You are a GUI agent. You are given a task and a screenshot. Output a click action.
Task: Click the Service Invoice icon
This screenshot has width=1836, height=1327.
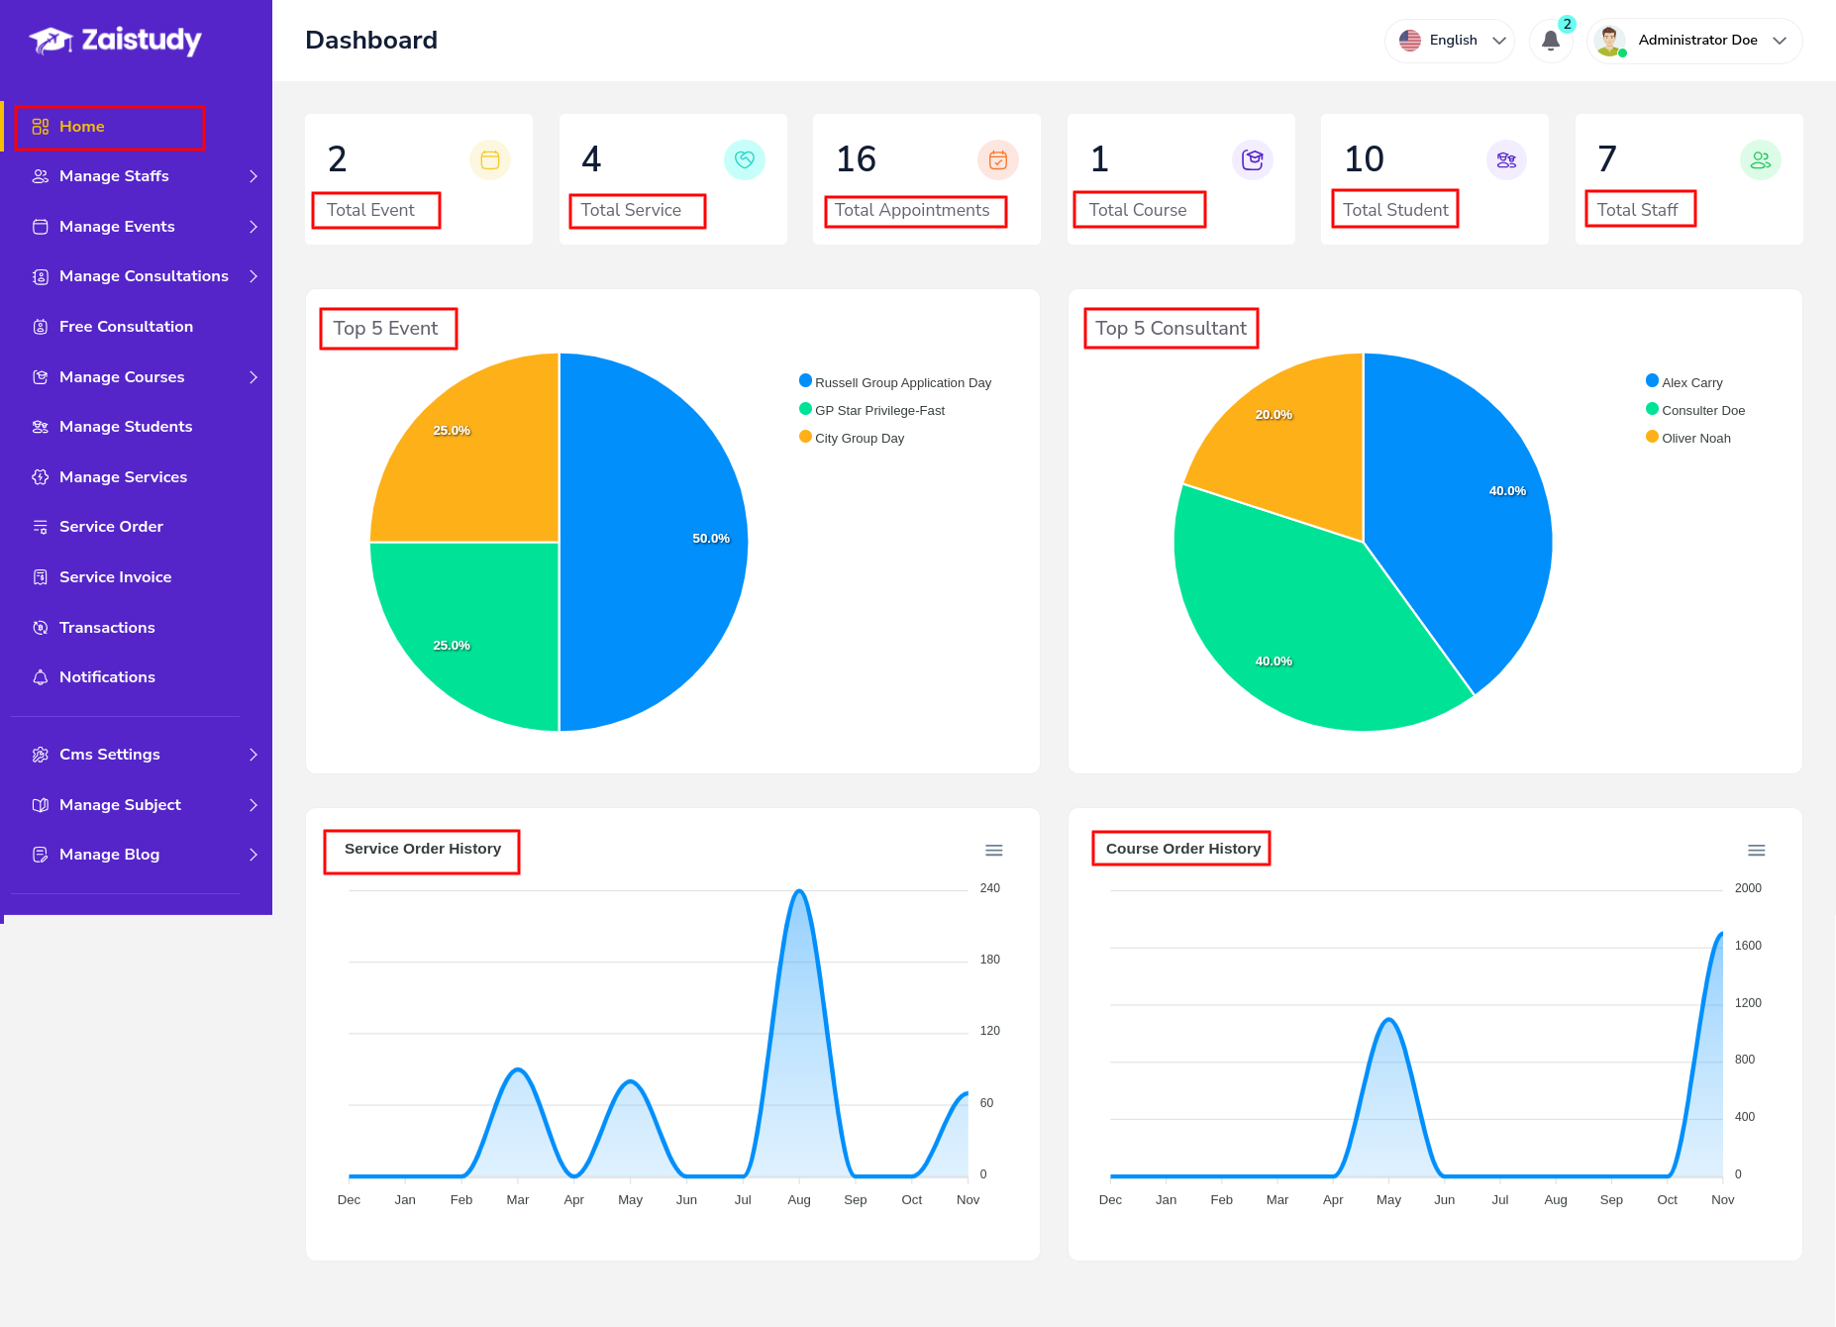point(41,577)
